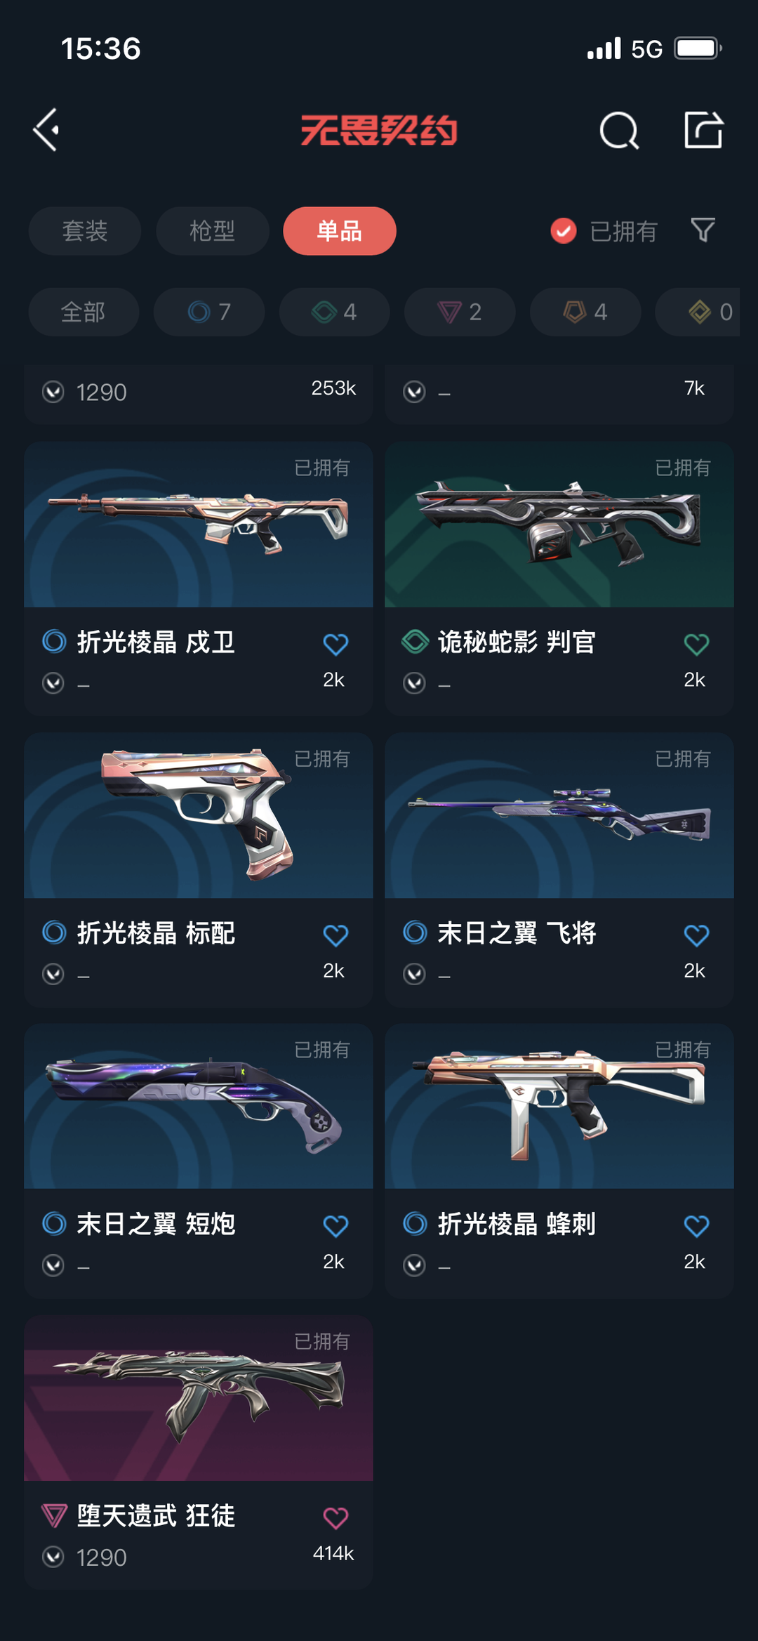This screenshot has height=1641, width=758.
Task: Like 末日之翼 飞将 heart icon
Action: click(x=696, y=935)
